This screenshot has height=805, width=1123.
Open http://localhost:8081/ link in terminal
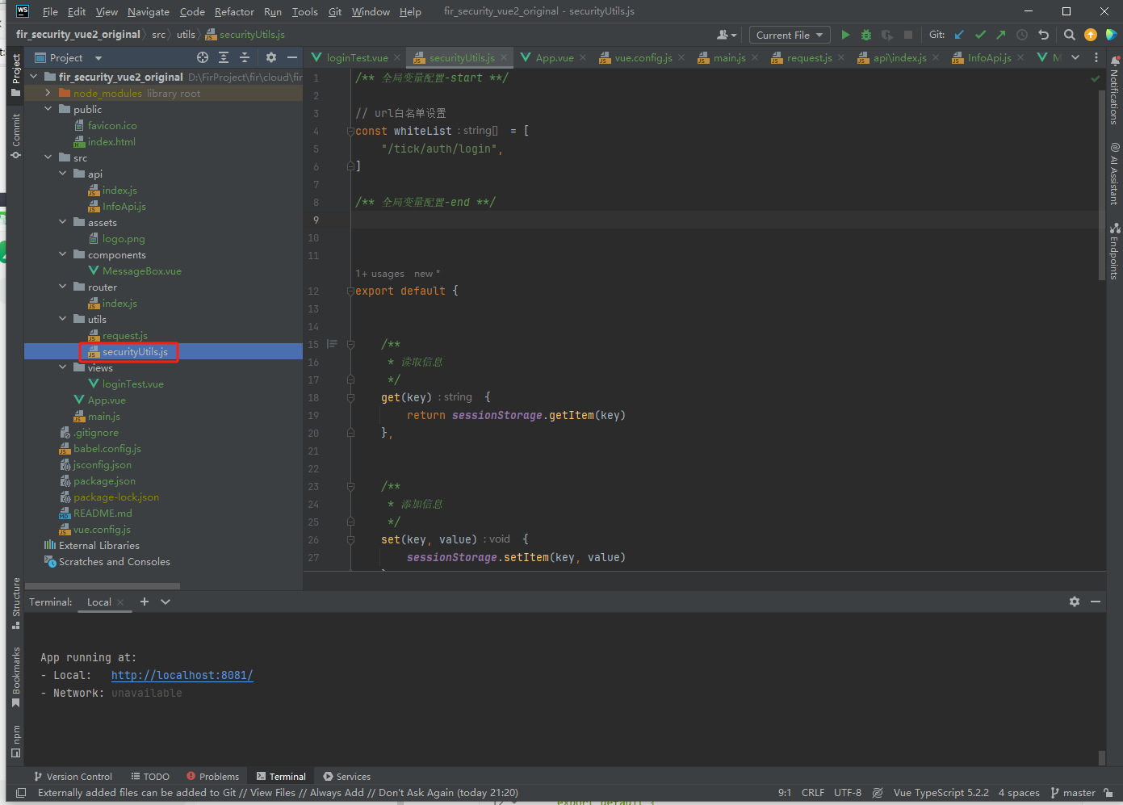click(182, 675)
